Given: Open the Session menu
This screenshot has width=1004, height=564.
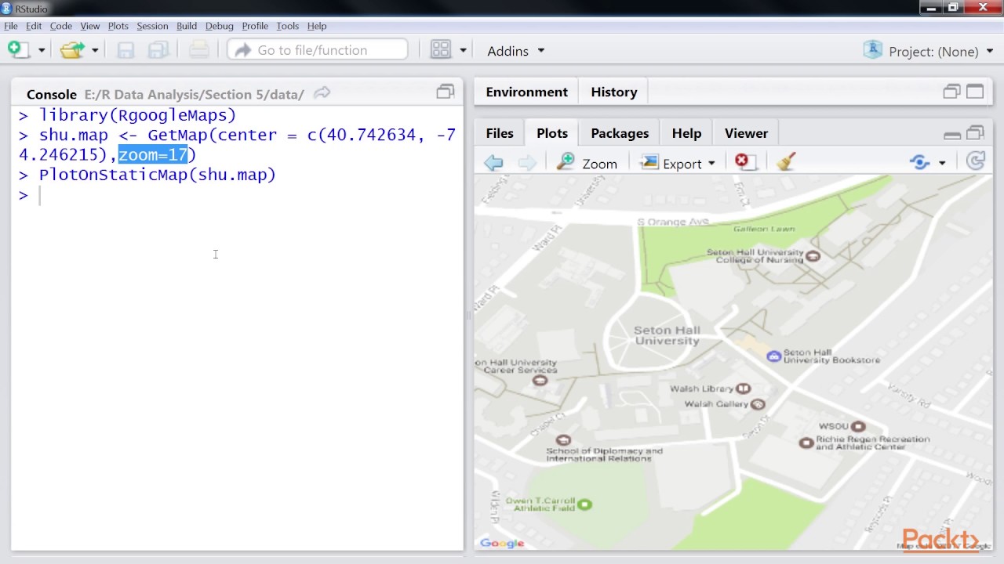Looking at the screenshot, I should click(152, 26).
